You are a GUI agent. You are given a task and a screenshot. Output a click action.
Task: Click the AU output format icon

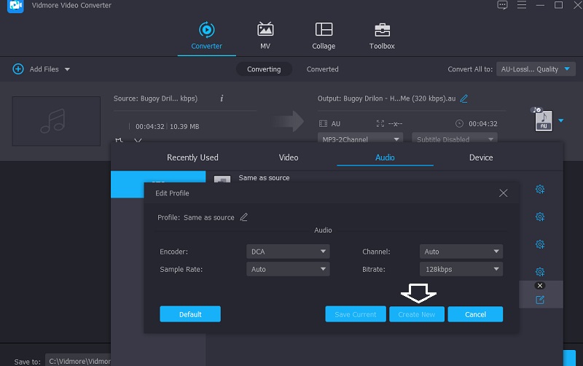click(542, 120)
